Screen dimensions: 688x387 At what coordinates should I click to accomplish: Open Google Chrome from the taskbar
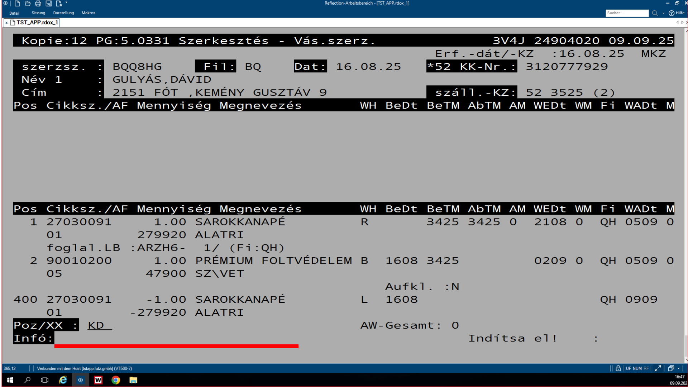click(x=115, y=380)
